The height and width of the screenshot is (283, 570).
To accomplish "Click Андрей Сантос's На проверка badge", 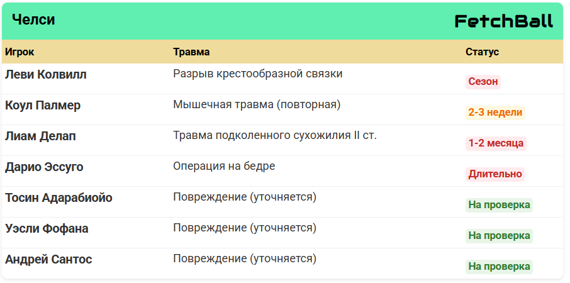I will (x=499, y=267).
